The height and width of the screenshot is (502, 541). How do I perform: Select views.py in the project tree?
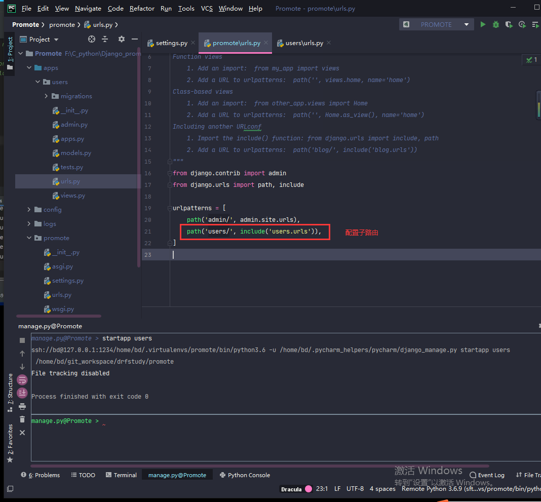tap(73, 196)
